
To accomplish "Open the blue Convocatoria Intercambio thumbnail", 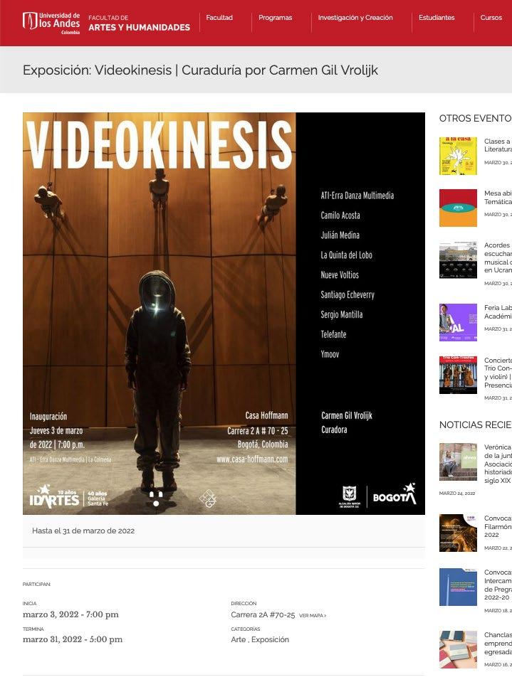I will point(458,587).
